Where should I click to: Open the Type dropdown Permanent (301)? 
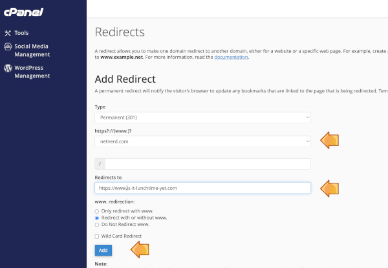point(202,118)
